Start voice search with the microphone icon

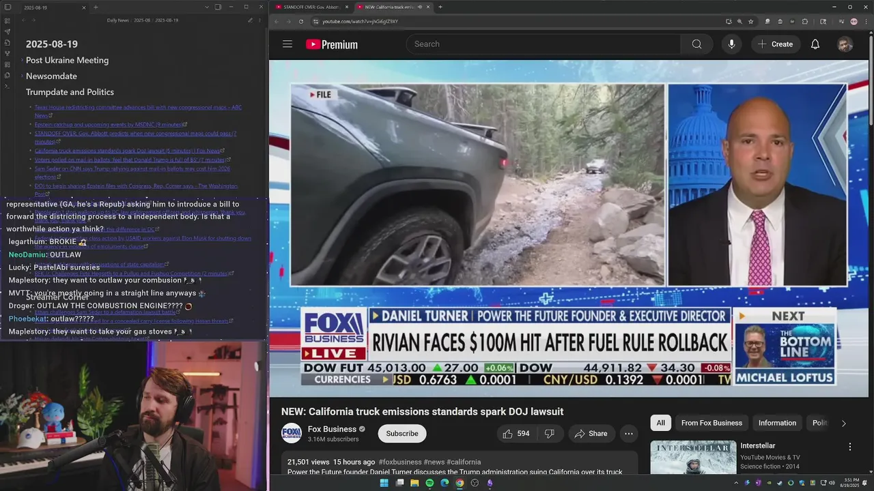[731, 44]
